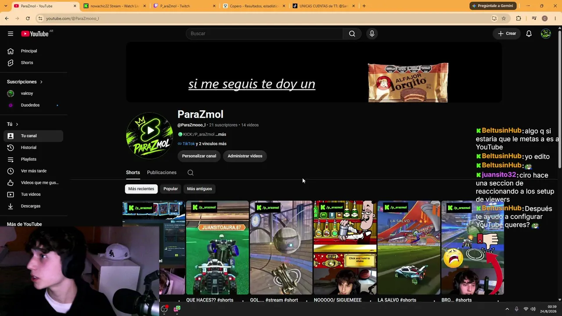The image size is (562, 316).
Task: Filter shorts by Popular
Action: tap(171, 189)
